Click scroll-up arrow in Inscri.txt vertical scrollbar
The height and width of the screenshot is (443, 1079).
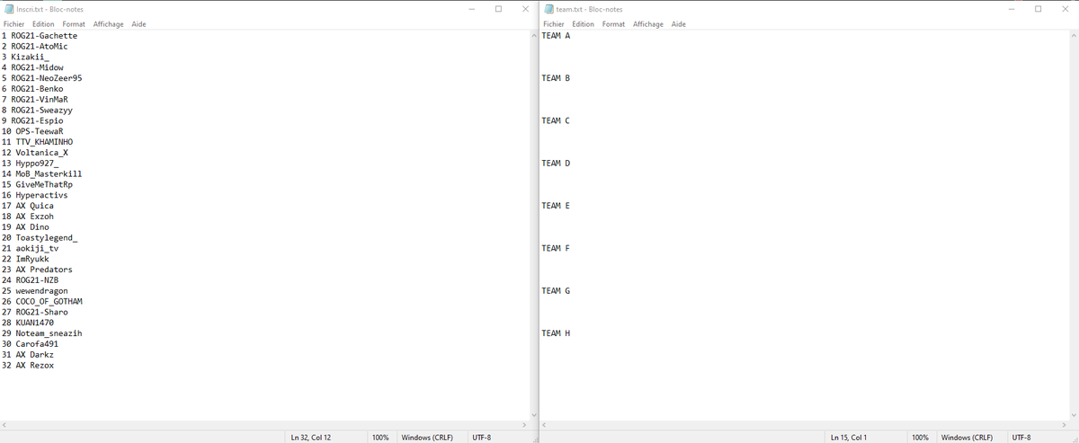(x=534, y=36)
